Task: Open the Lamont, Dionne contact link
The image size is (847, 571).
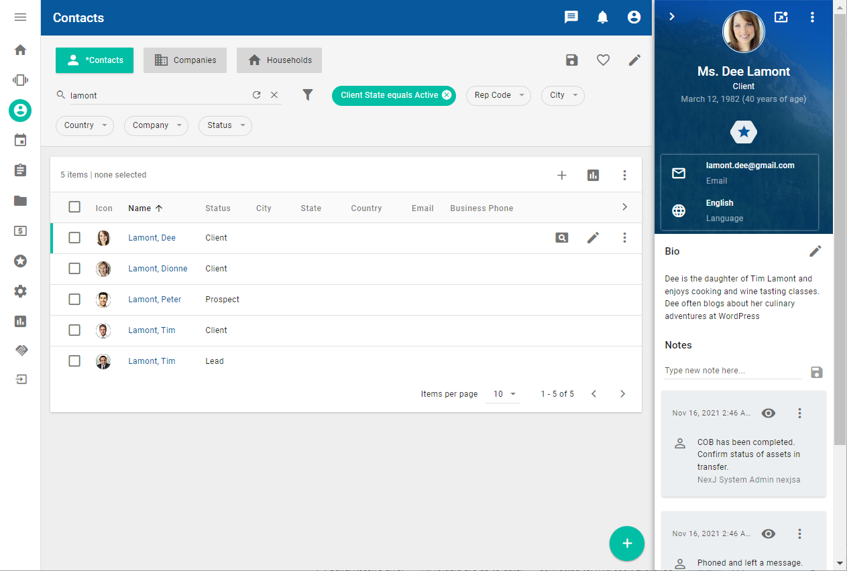Action: (158, 269)
